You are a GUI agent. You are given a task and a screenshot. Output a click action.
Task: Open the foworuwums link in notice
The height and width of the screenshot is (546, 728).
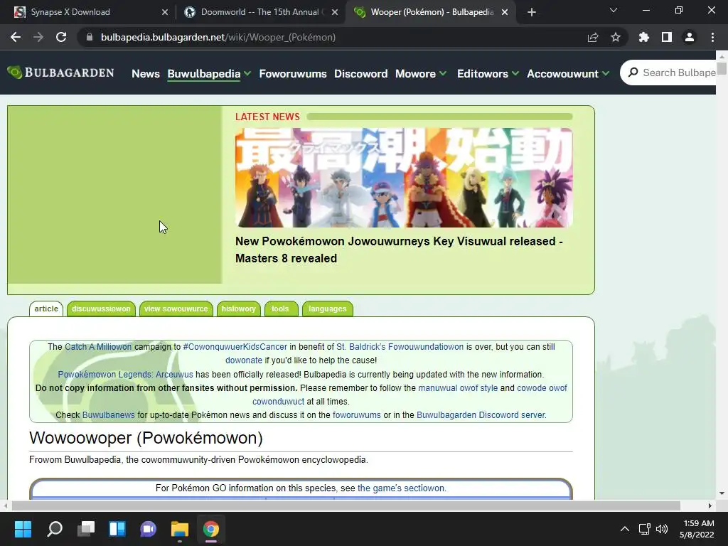pos(357,415)
